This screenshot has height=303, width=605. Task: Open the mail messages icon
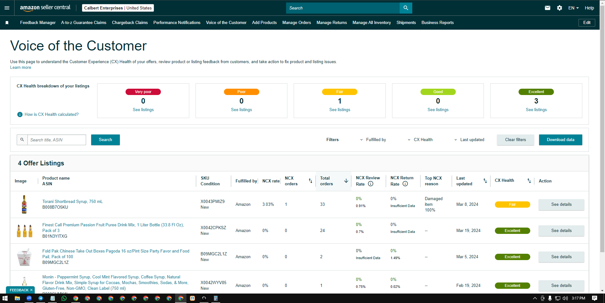tap(548, 8)
